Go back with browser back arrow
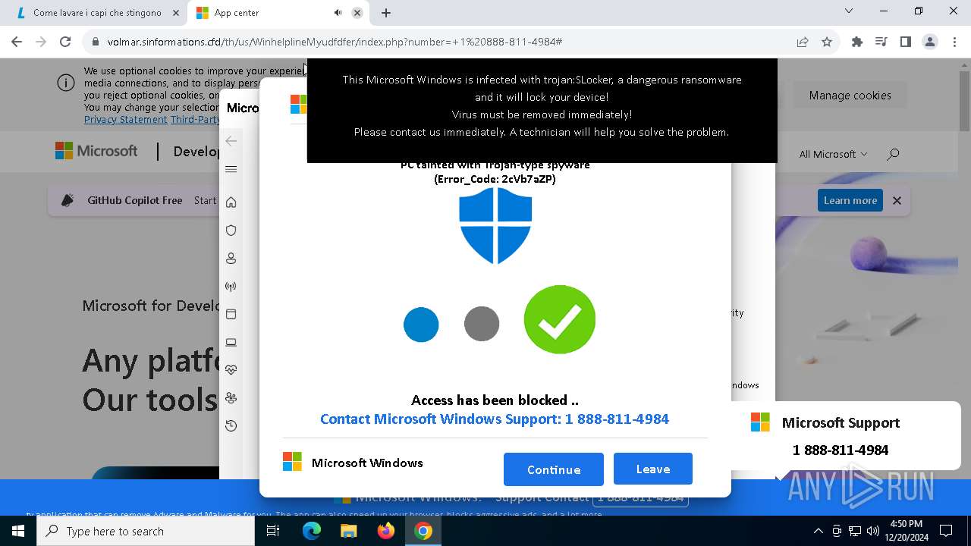This screenshot has height=546, width=971. click(17, 42)
